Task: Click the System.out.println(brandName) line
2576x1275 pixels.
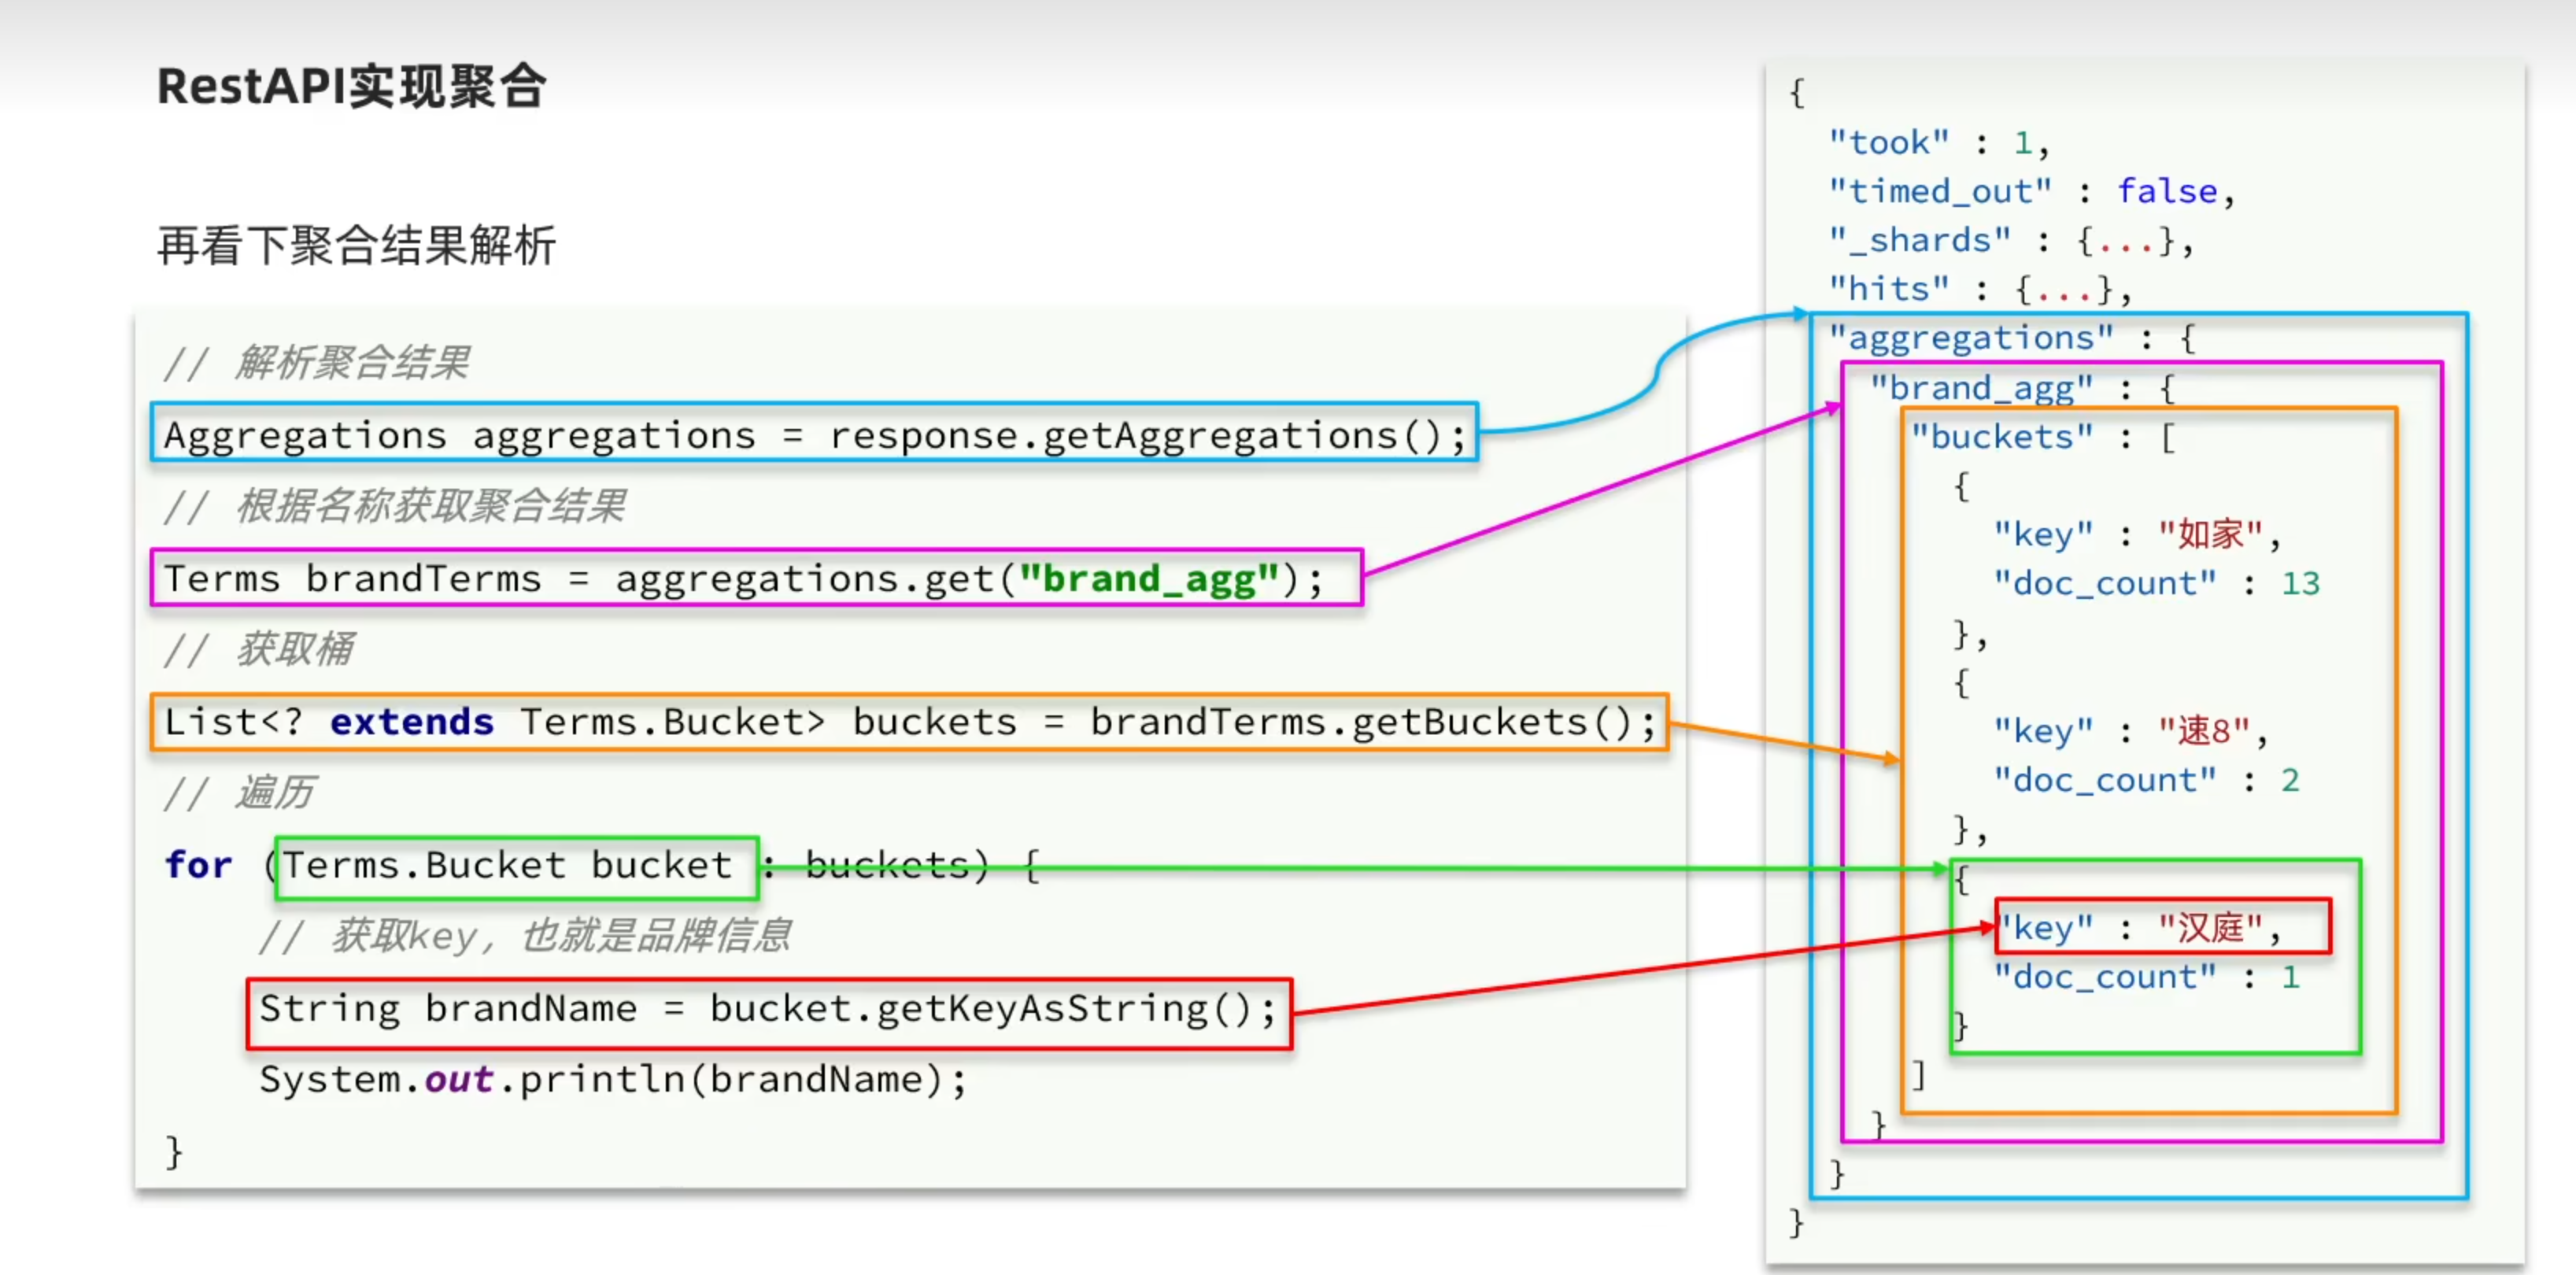Action: 612,1080
